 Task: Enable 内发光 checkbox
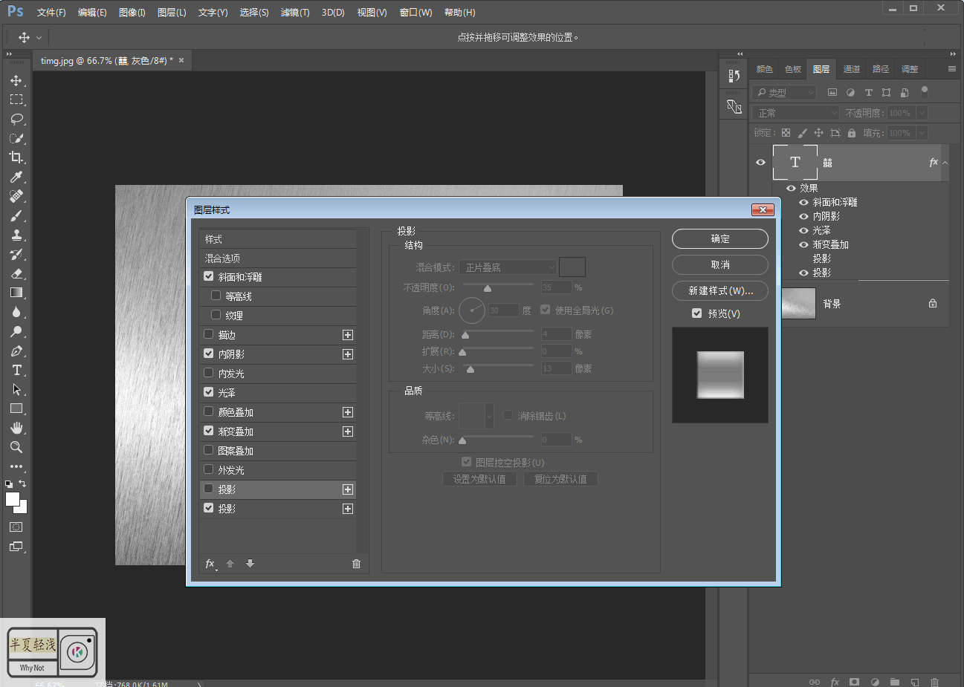[209, 373]
